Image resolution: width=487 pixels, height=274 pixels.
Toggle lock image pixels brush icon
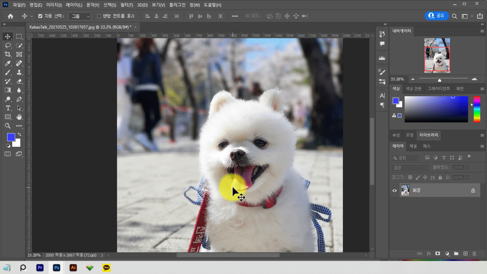[x=418, y=177]
